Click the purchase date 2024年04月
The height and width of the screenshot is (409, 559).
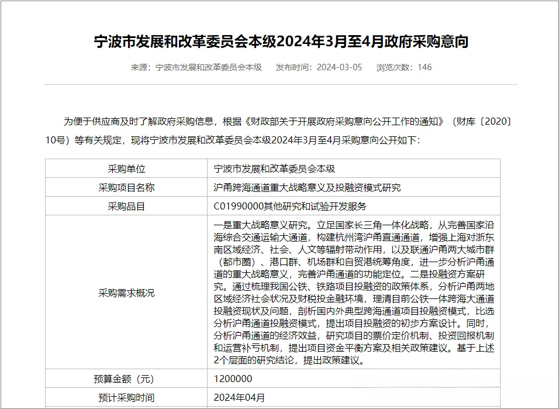pyautogui.click(x=240, y=398)
